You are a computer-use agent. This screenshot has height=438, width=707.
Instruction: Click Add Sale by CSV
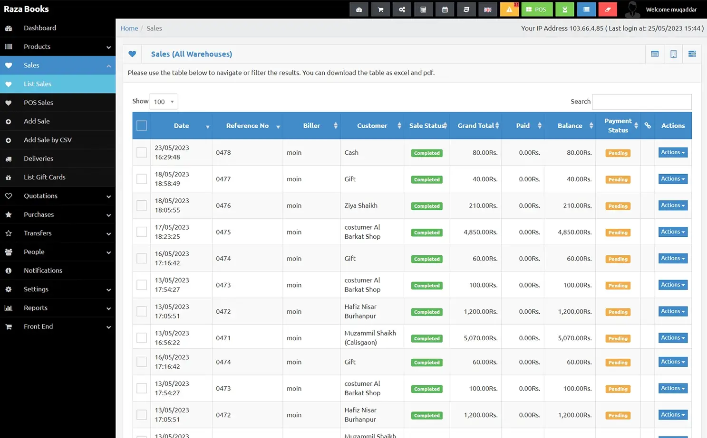[48, 140]
